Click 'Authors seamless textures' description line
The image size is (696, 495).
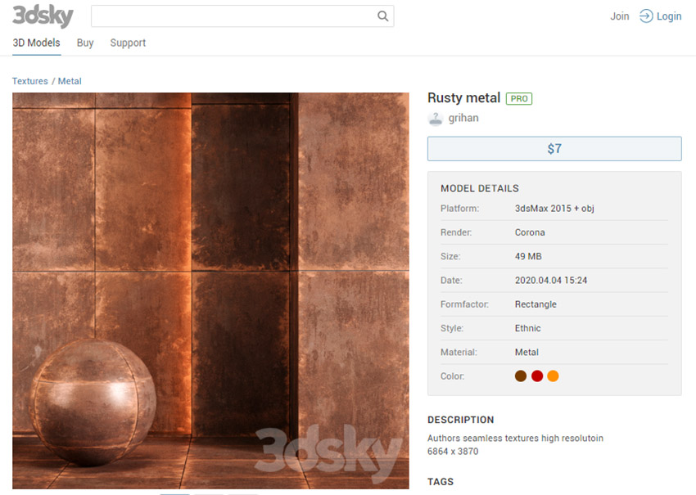515,439
